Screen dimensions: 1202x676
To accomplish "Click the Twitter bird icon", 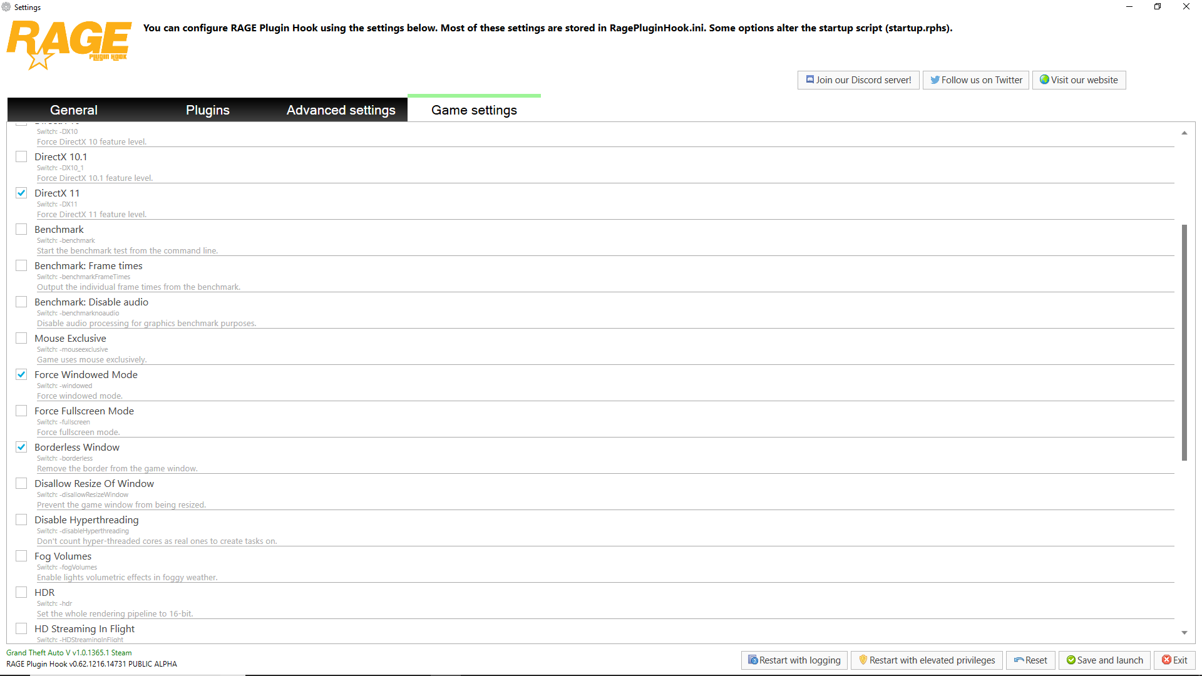I will tap(935, 79).
